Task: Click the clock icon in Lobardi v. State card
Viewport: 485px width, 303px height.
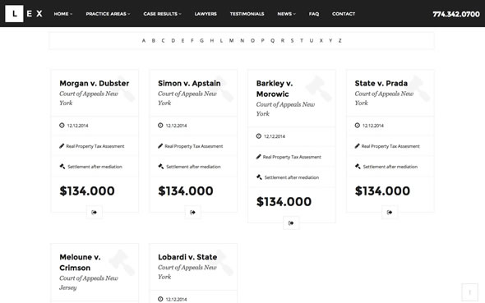Action: pos(160,299)
